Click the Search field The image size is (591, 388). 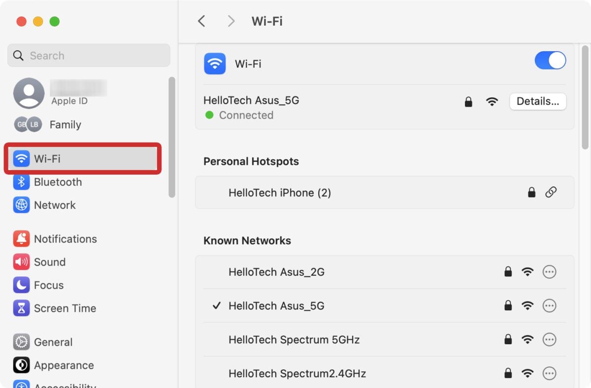89,56
